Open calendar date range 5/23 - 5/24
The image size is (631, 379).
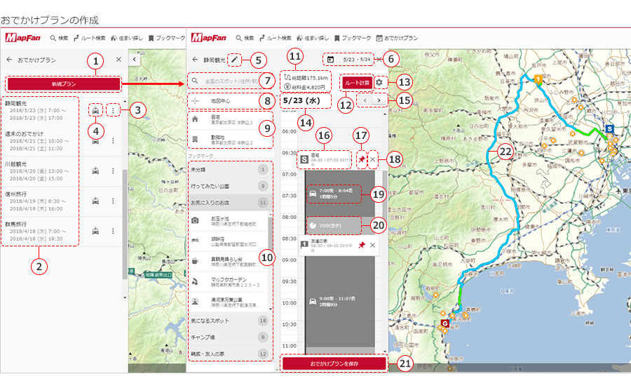348,59
